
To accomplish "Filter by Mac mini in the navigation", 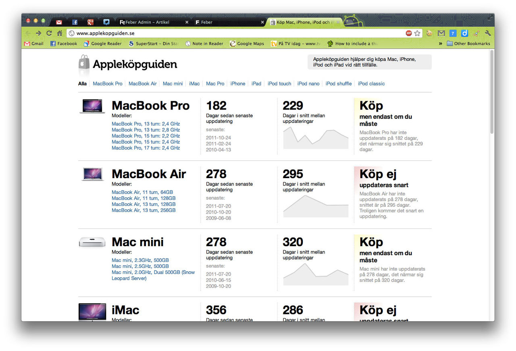I will [173, 84].
